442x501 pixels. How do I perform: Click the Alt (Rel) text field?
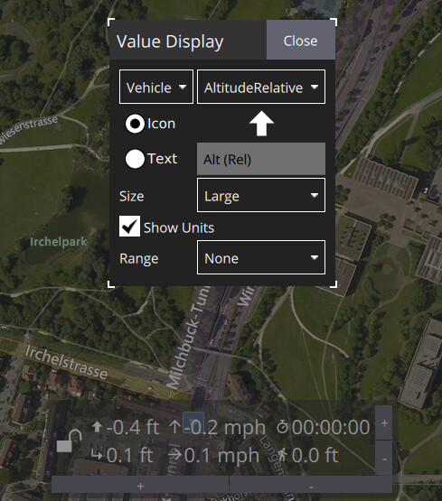(261, 159)
